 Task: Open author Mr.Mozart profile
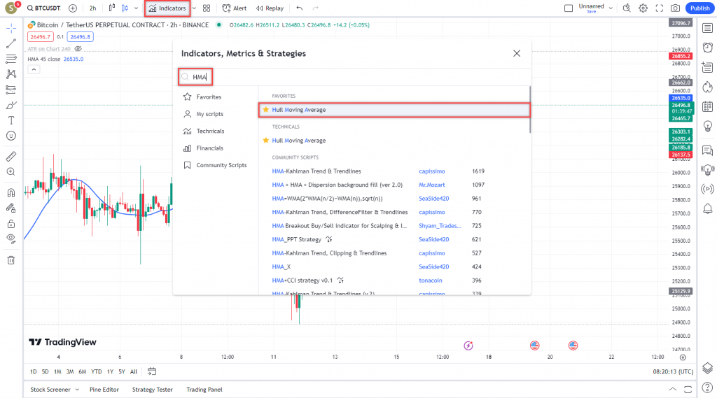click(431, 185)
